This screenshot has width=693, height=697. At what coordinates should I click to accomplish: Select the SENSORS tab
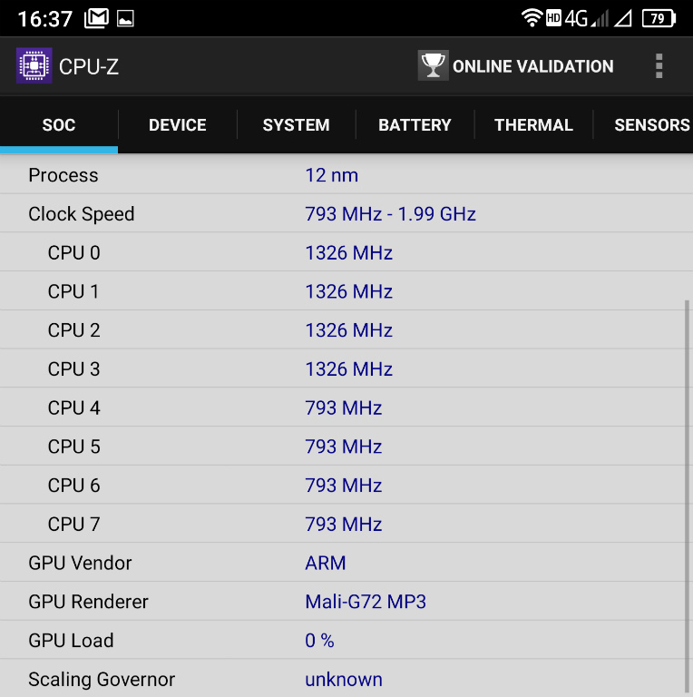(651, 125)
